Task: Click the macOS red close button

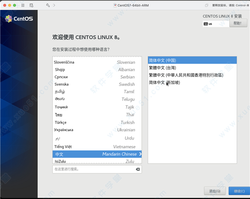Action: tap(5, 5)
